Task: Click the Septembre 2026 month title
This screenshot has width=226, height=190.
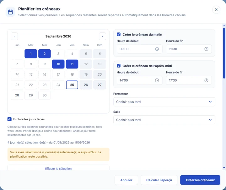Action: 58,36
